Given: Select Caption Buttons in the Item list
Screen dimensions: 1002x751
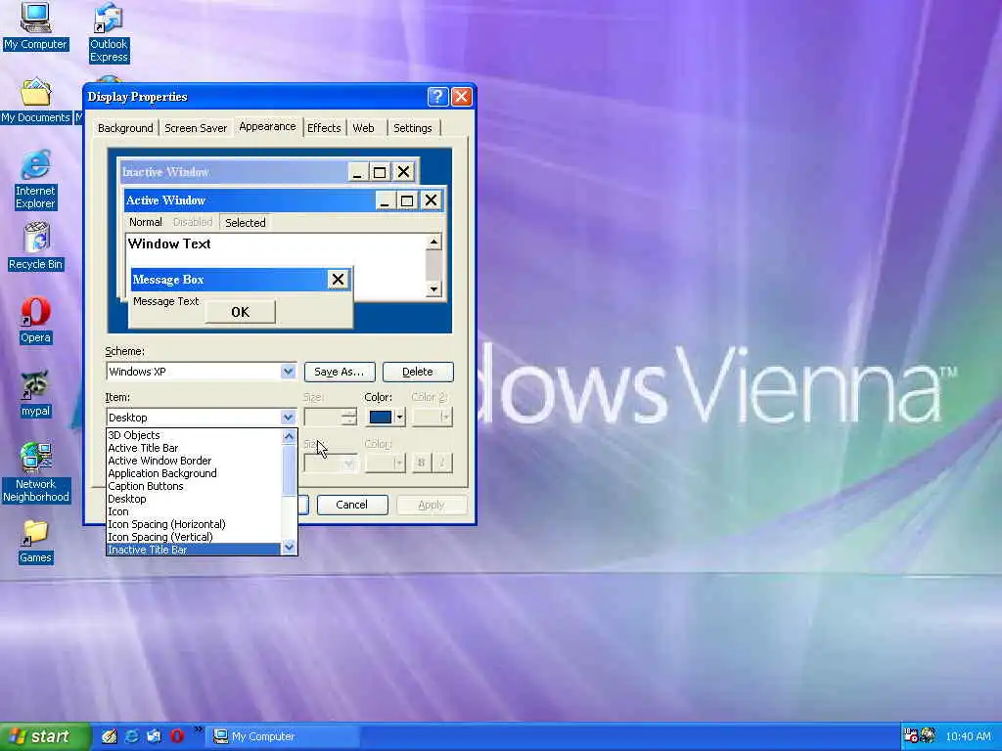Looking at the screenshot, I should click(193, 486).
